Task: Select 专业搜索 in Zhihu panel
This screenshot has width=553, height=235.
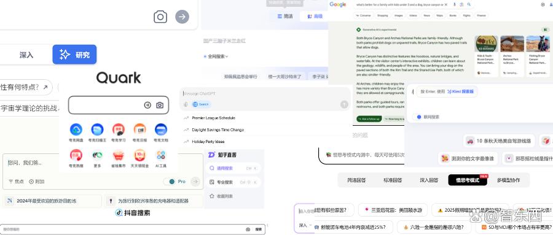Action: point(233,182)
